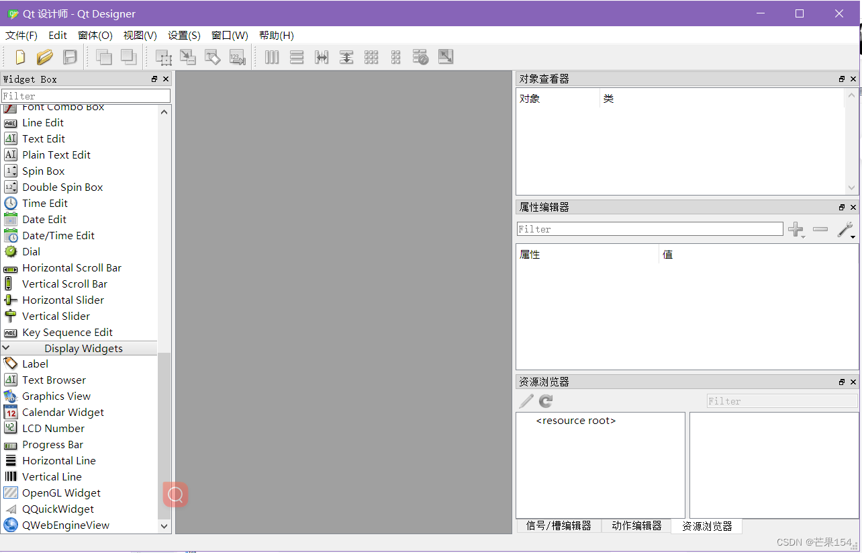
Task: Collapse the Display Widgets section
Action: (6, 348)
